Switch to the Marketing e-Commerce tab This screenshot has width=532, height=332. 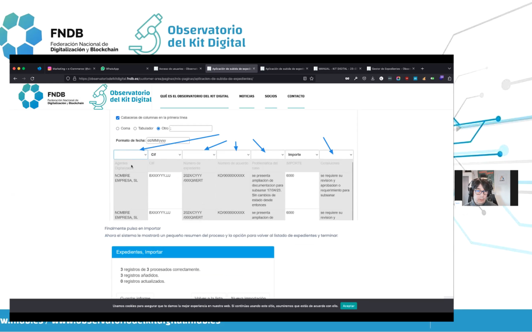[x=71, y=68]
